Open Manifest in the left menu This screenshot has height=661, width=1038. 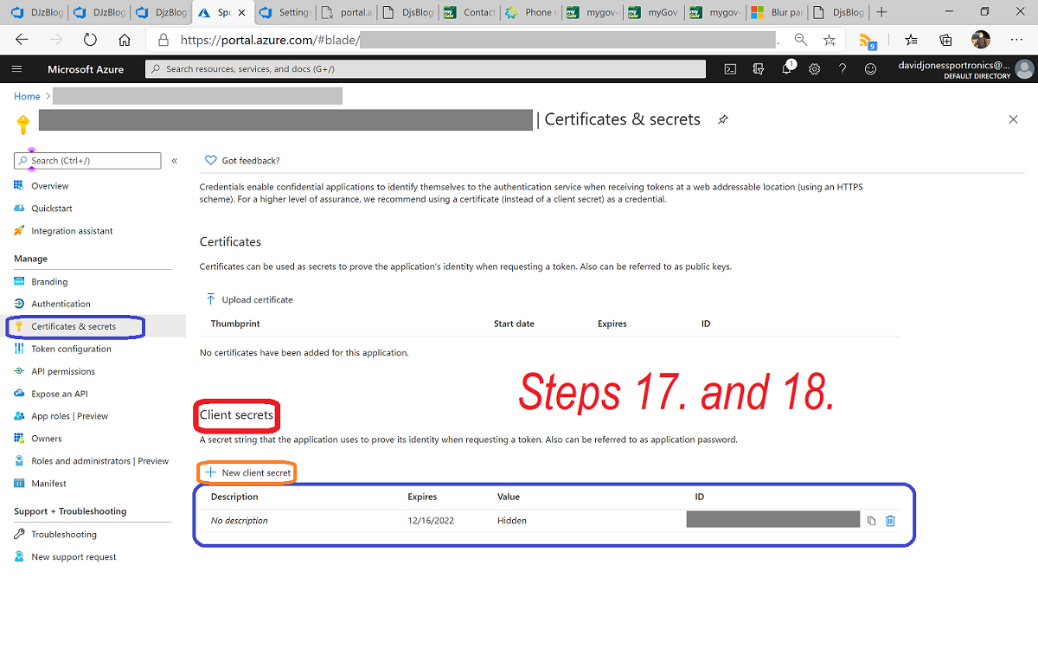pyautogui.click(x=48, y=484)
